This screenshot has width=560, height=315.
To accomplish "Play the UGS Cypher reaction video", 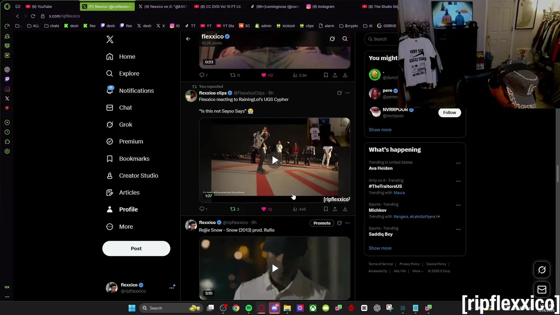I will click(274, 160).
